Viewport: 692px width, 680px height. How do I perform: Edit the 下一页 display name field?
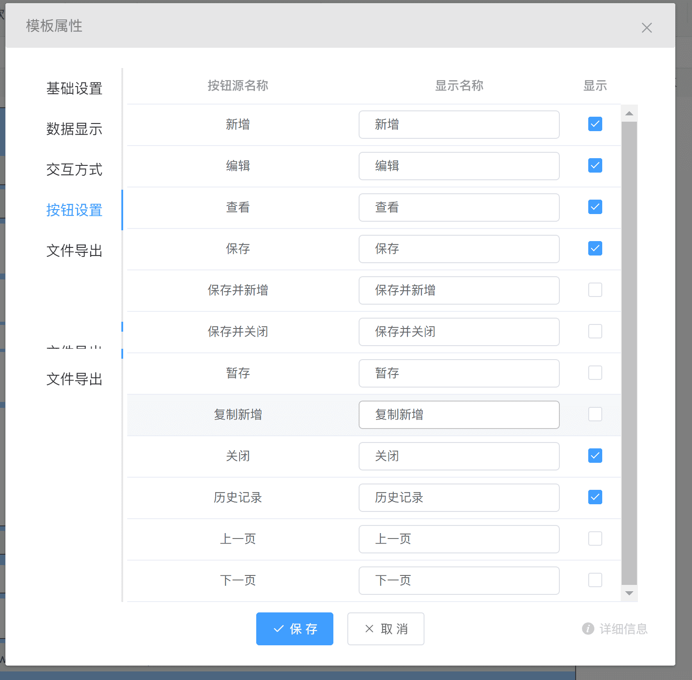tap(459, 580)
